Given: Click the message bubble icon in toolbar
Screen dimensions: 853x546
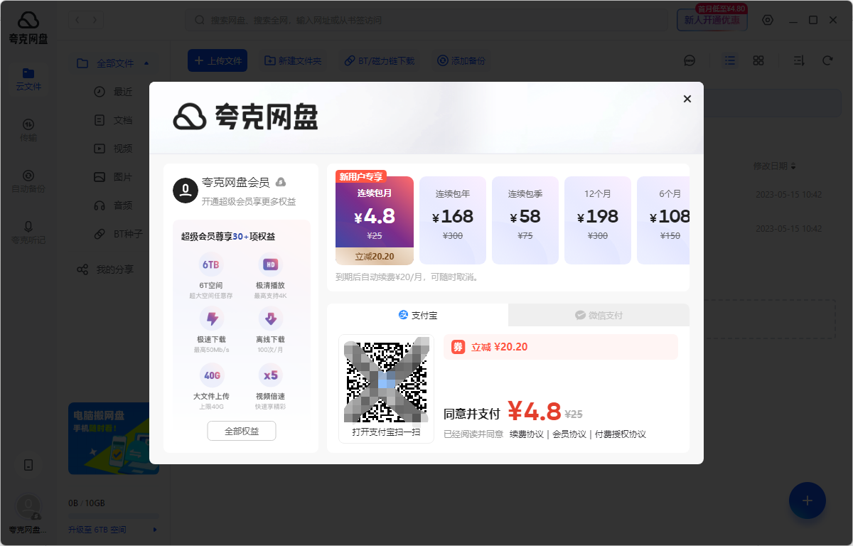Looking at the screenshot, I should (690, 60).
